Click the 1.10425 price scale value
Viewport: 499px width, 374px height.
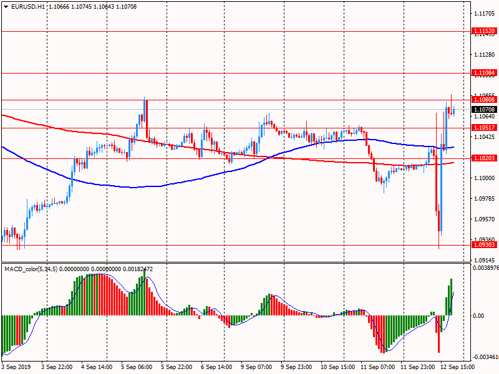coord(485,137)
